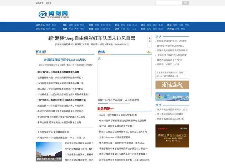This screenshot has height=168, width=225.
Task: Open the Jeep自由侠彩虹车队 headline article
Action: pos(92,38)
